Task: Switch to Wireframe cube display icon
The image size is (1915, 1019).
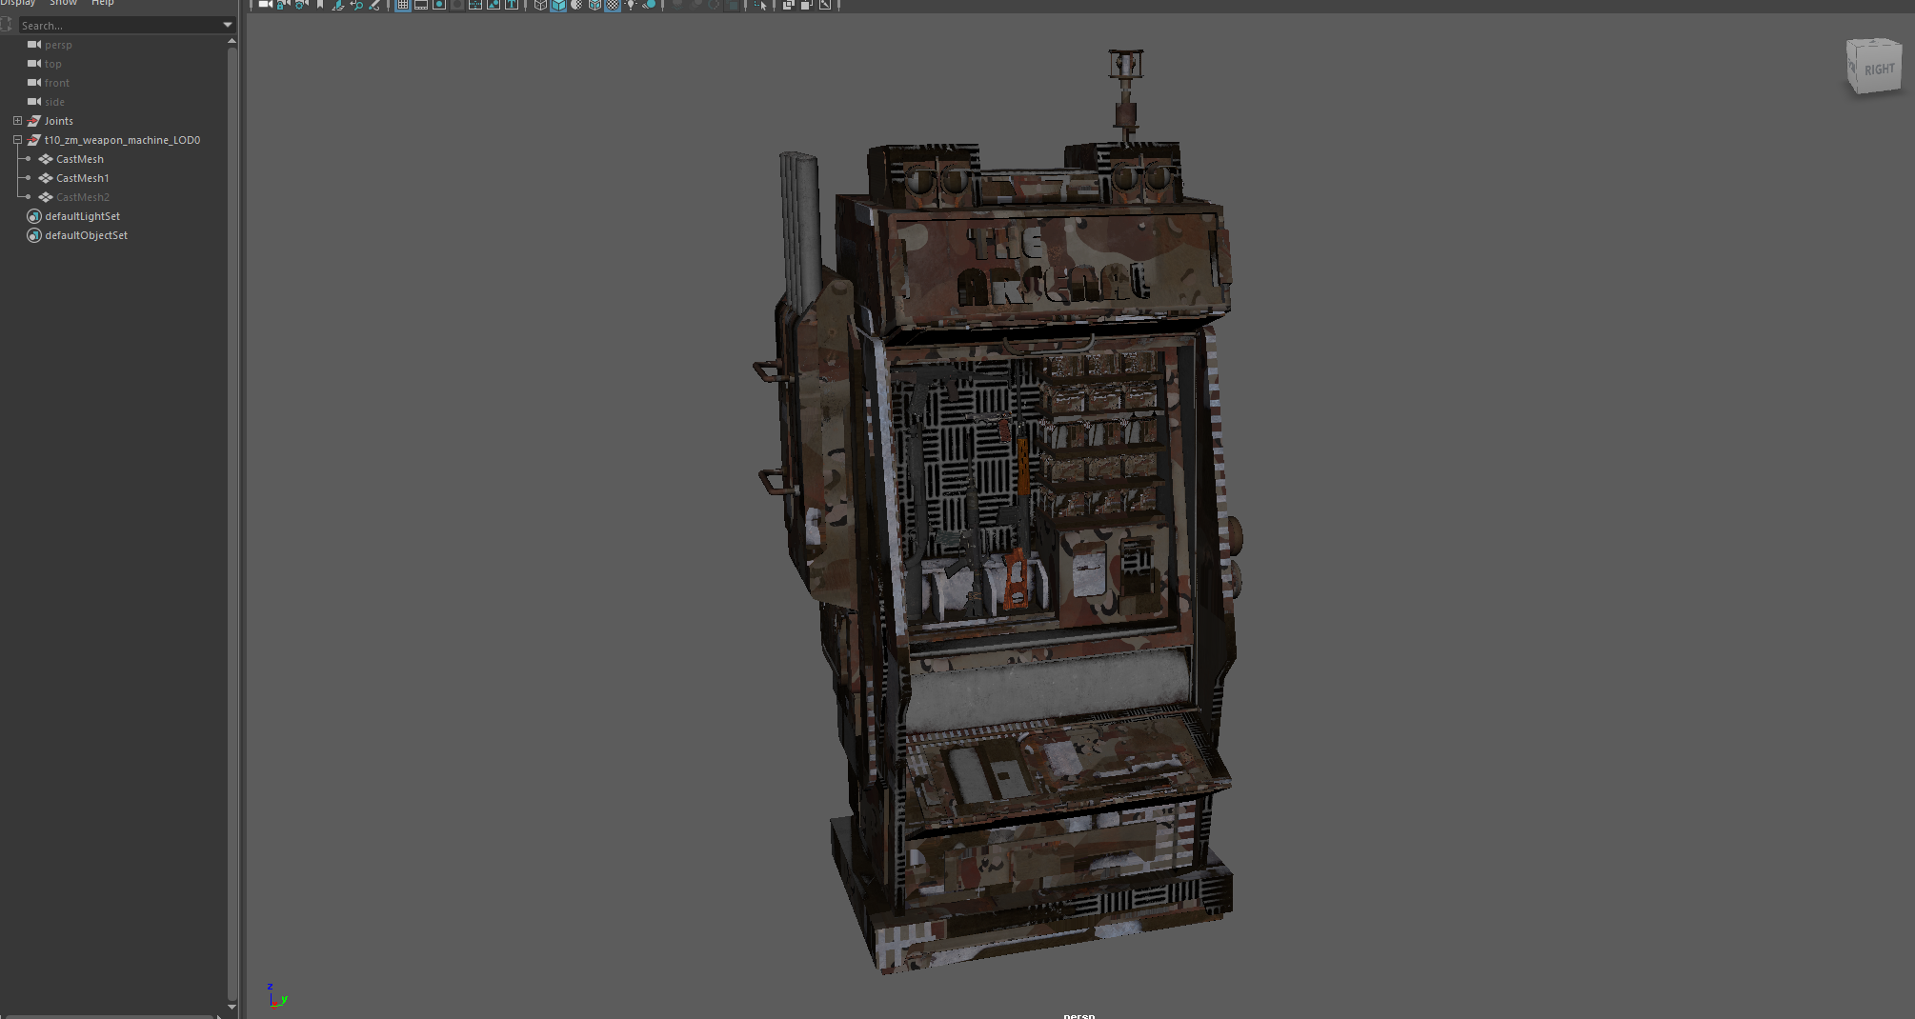Action: pyautogui.click(x=540, y=5)
